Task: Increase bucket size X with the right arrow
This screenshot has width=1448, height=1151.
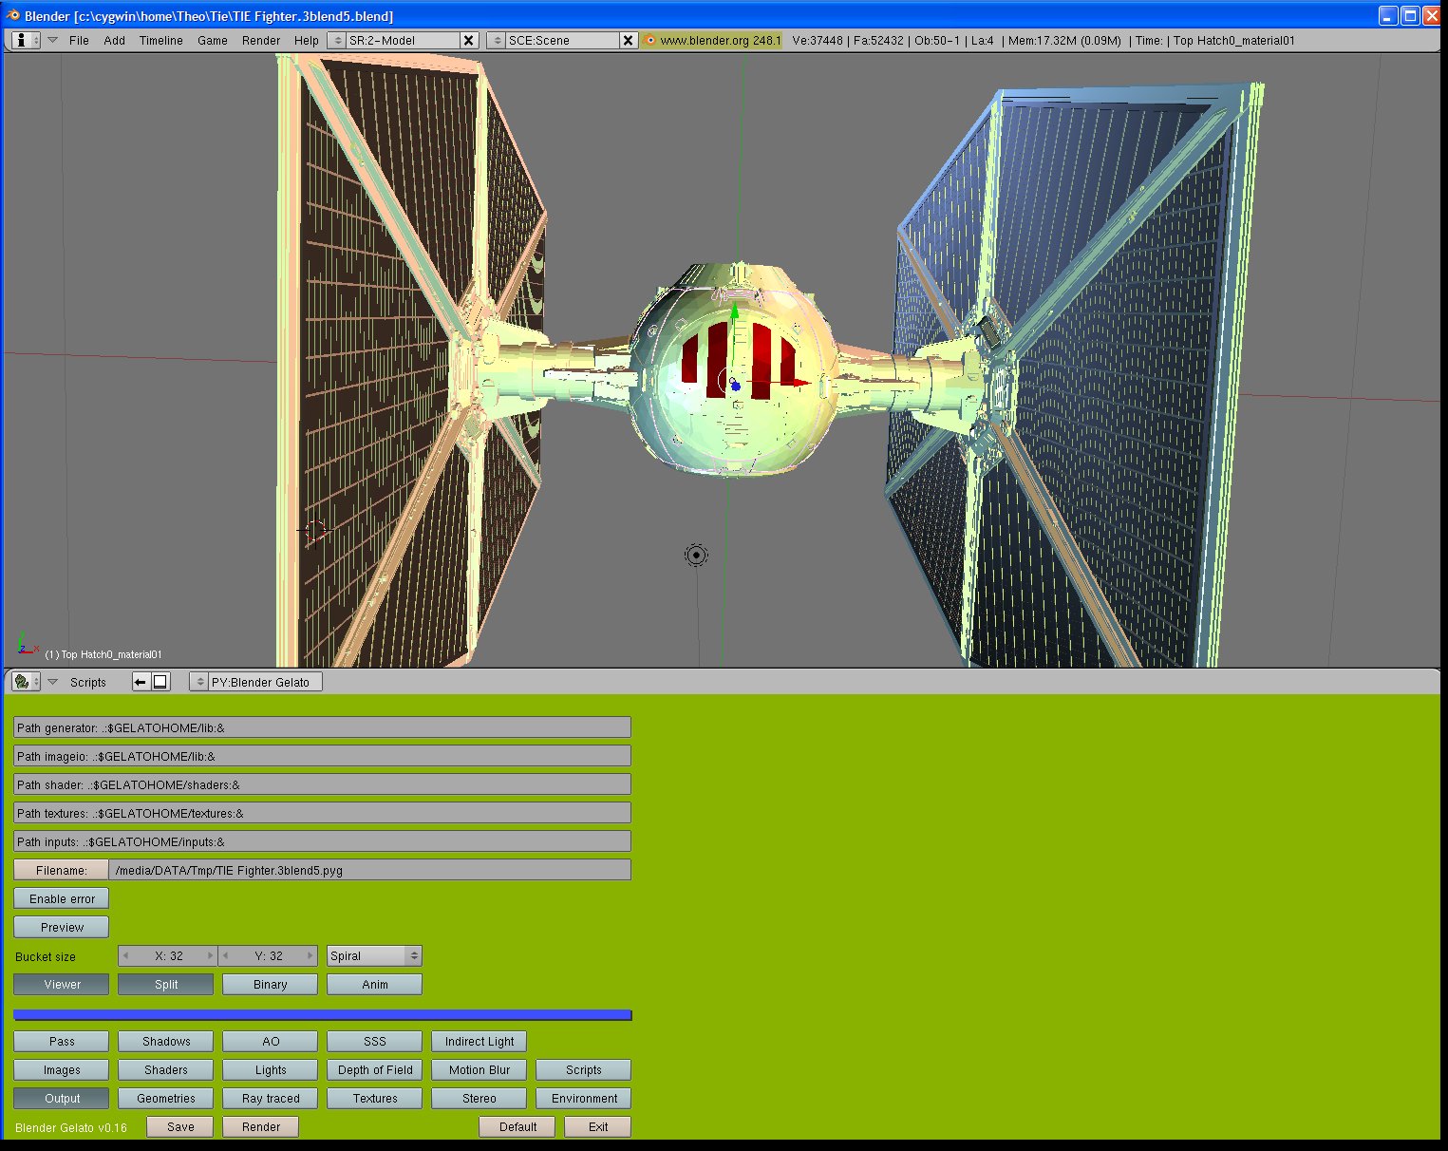Action: (211, 956)
